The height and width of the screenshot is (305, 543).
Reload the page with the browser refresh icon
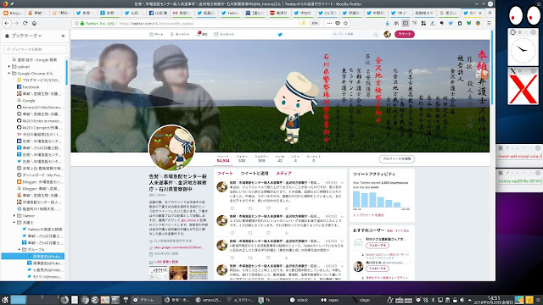pyautogui.click(x=25, y=23)
